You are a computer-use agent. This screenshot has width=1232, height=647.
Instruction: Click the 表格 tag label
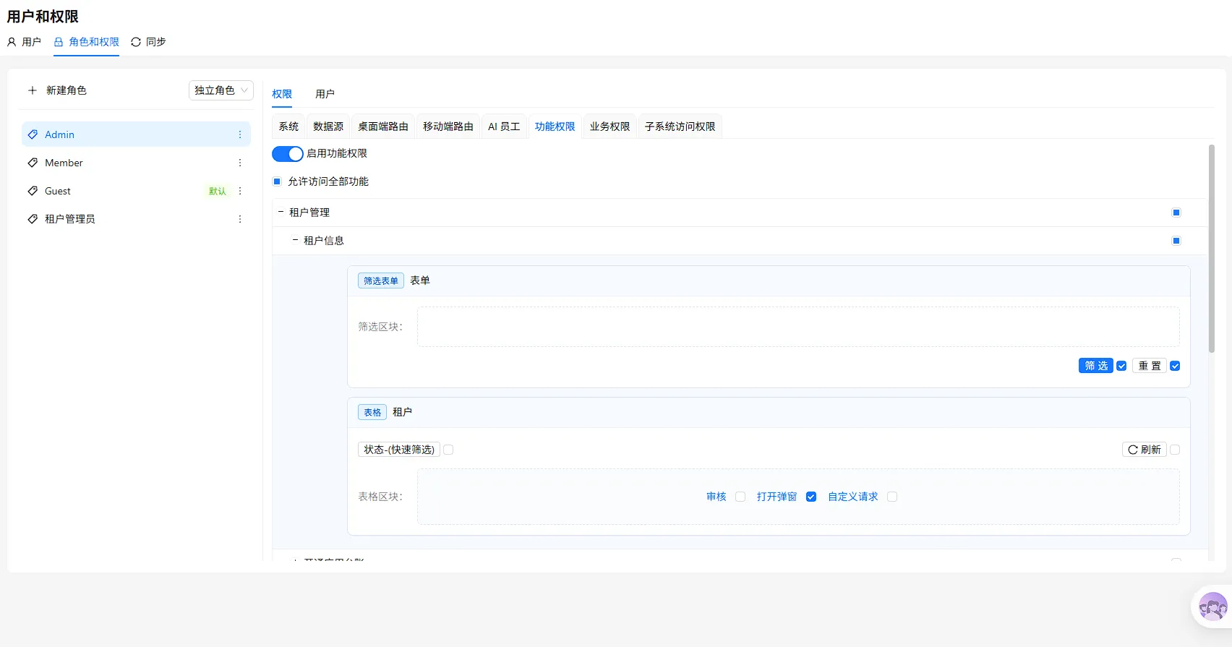[x=372, y=412]
